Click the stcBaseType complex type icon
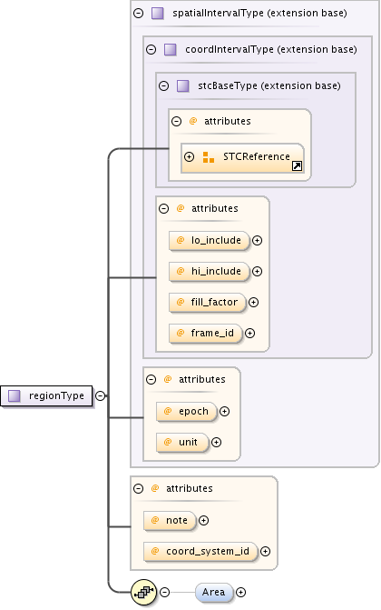Screen dimensions: 381x610 point(183,85)
